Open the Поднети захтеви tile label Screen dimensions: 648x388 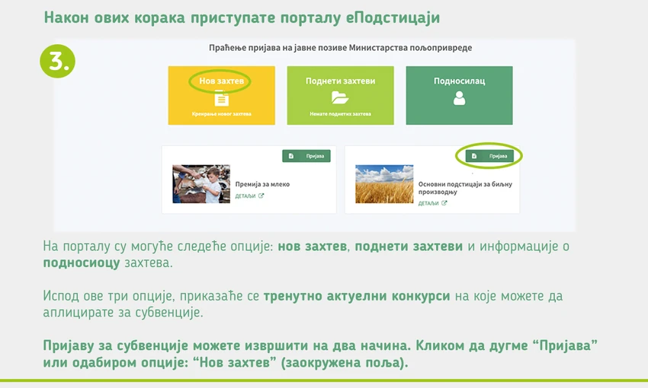click(340, 81)
